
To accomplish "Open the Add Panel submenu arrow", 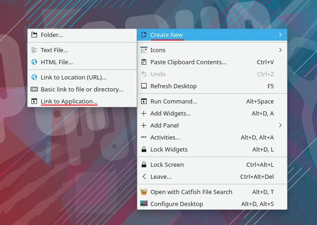I will coord(280,125).
